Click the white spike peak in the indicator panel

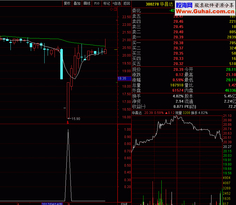point(68,130)
